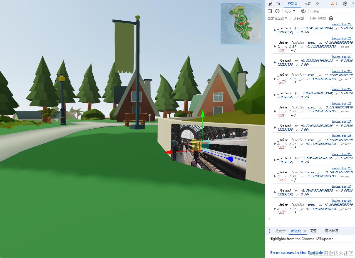Open DevTools settings gear in top bar
Image resolution: width=355 pixels, height=258 pixels.
(x=345, y=4)
